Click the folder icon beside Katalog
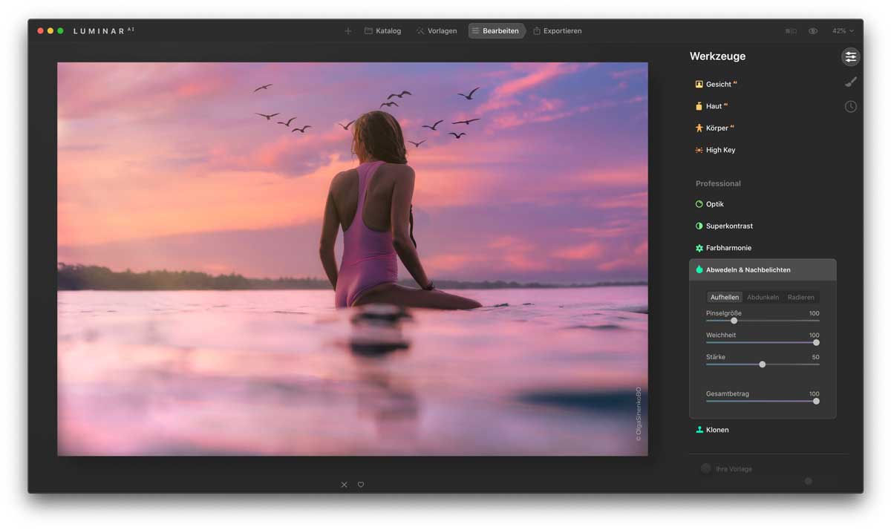Screen dimensions: 891x530 click(368, 31)
